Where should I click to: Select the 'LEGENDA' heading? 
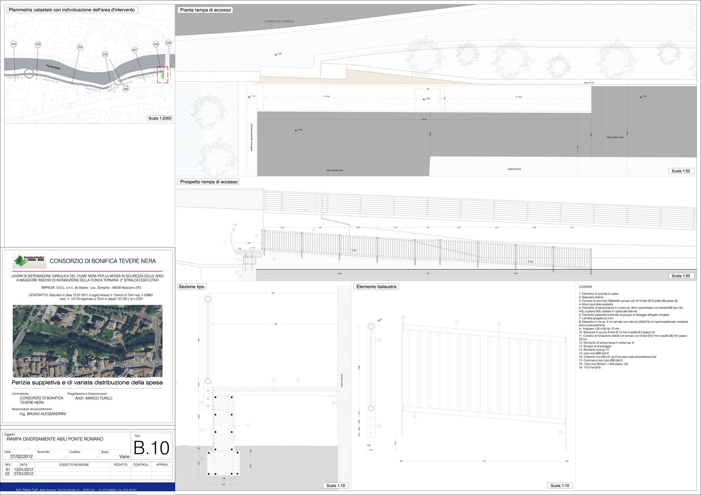[585, 287]
